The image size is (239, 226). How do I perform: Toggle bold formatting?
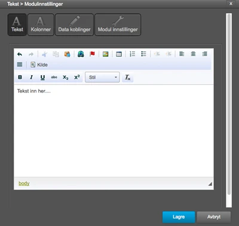click(x=20, y=78)
